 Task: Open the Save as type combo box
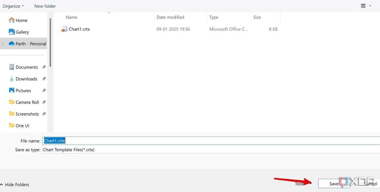210,150
